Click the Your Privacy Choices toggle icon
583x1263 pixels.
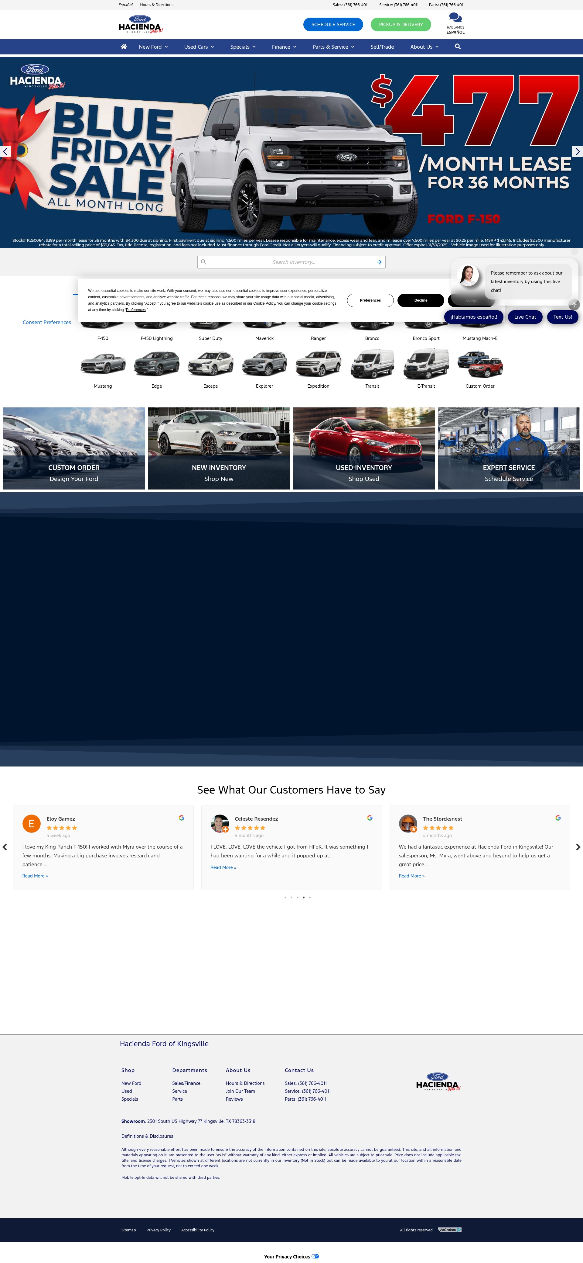(x=315, y=1256)
